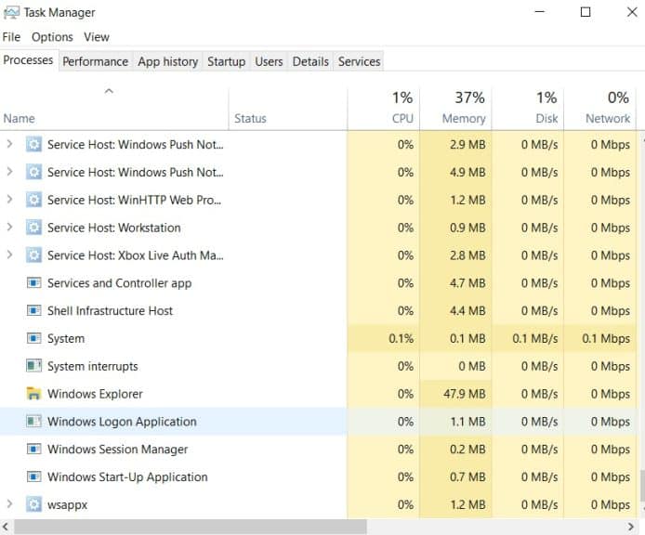Switch to the Services tab
The image size is (645, 535).
359,61
